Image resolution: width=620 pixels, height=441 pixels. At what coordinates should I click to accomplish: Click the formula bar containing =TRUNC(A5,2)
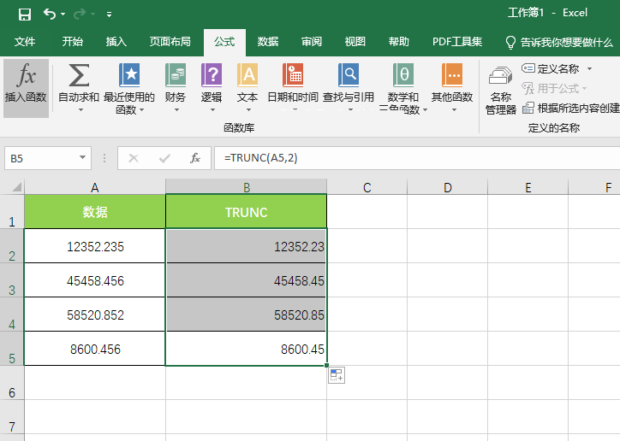pyautogui.click(x=411, y=158)
